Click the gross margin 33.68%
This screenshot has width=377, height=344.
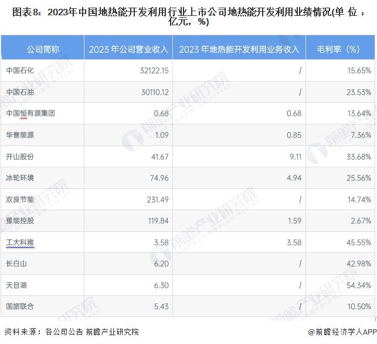[359, 157]
